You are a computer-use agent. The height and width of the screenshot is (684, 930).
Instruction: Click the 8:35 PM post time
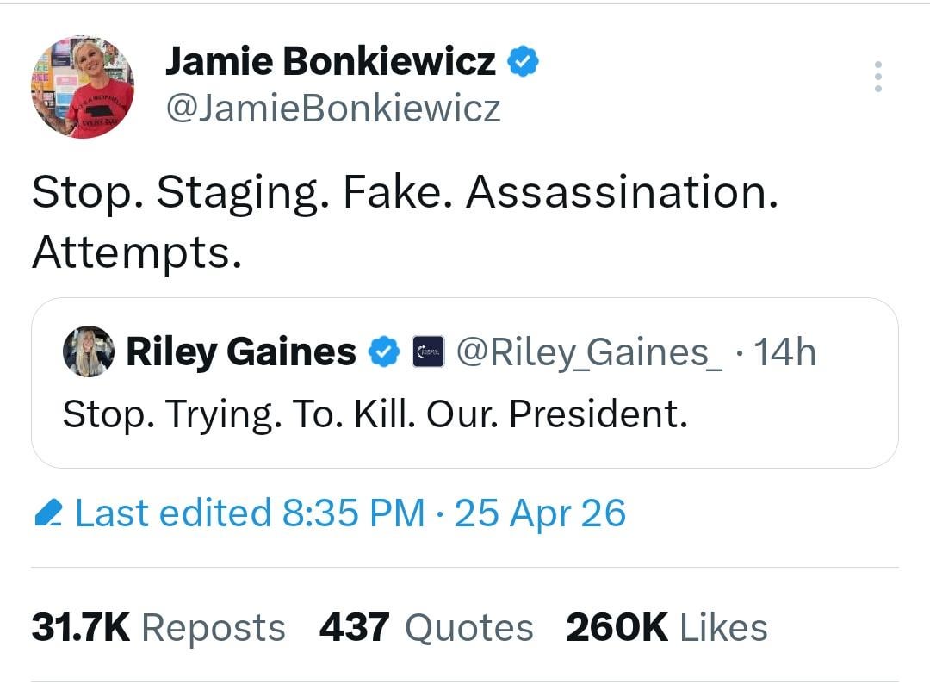353,514
